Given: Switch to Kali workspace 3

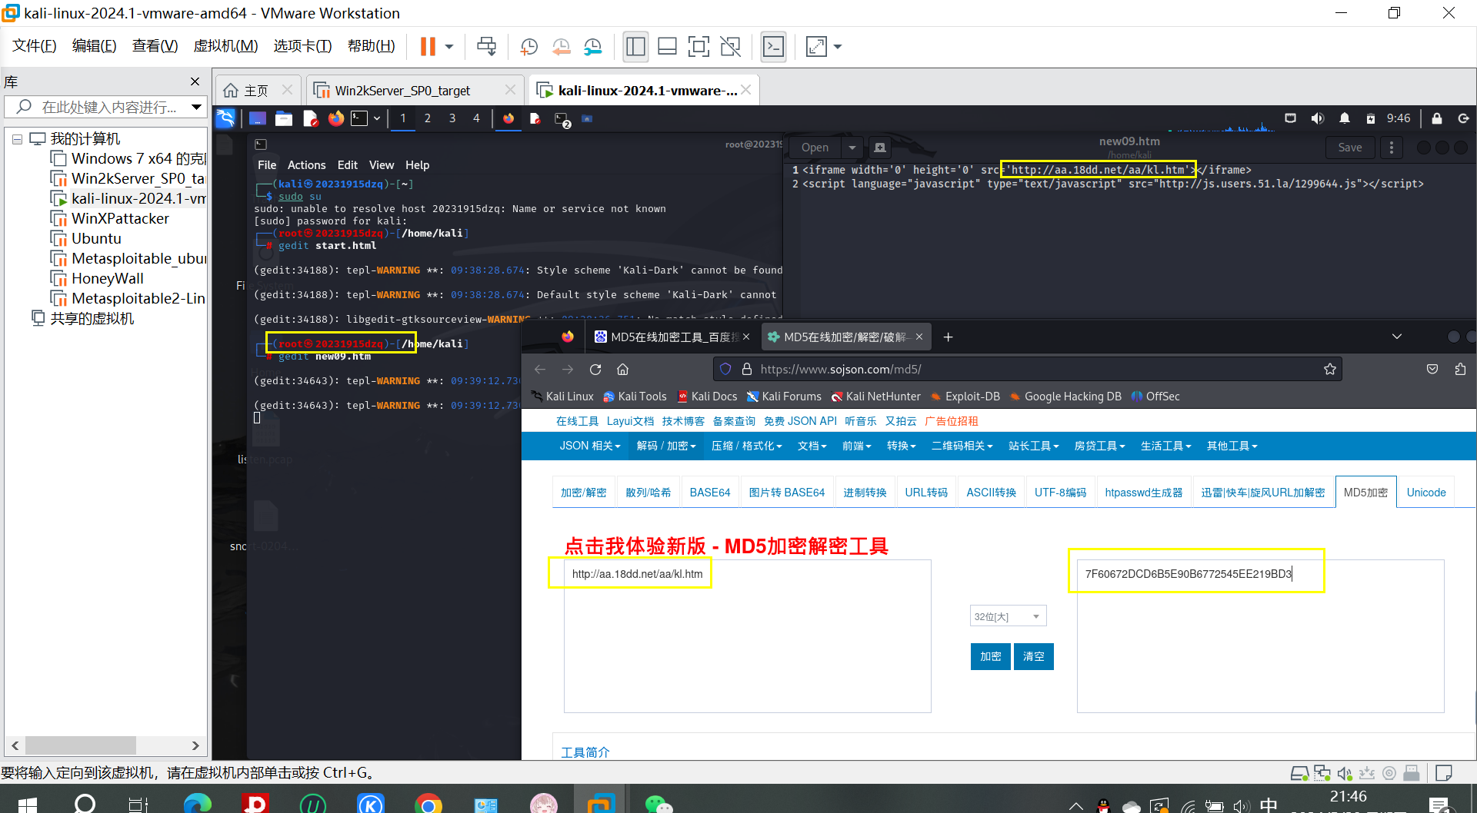Looking at the screenshot, I should click(x=452, y=118).
